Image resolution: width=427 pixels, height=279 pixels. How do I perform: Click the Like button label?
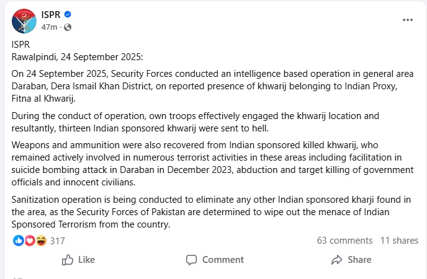click(x=87, y=260)
